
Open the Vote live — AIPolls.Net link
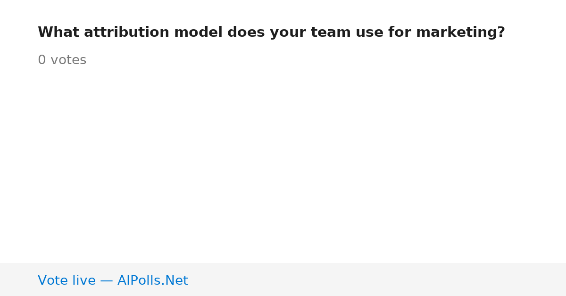point(113,280)
